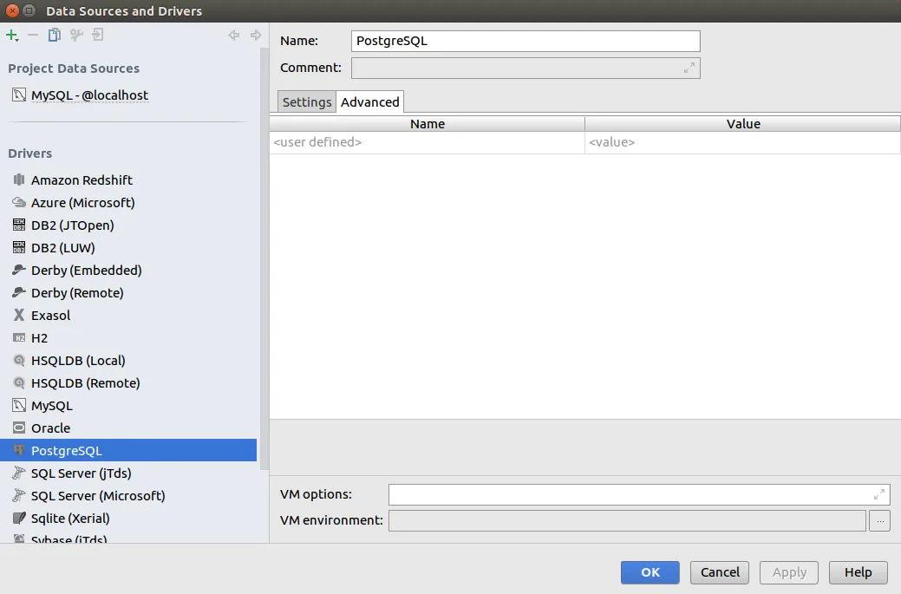
Task: Select the Derby (Remote) driver
Action: coord(128,293)
